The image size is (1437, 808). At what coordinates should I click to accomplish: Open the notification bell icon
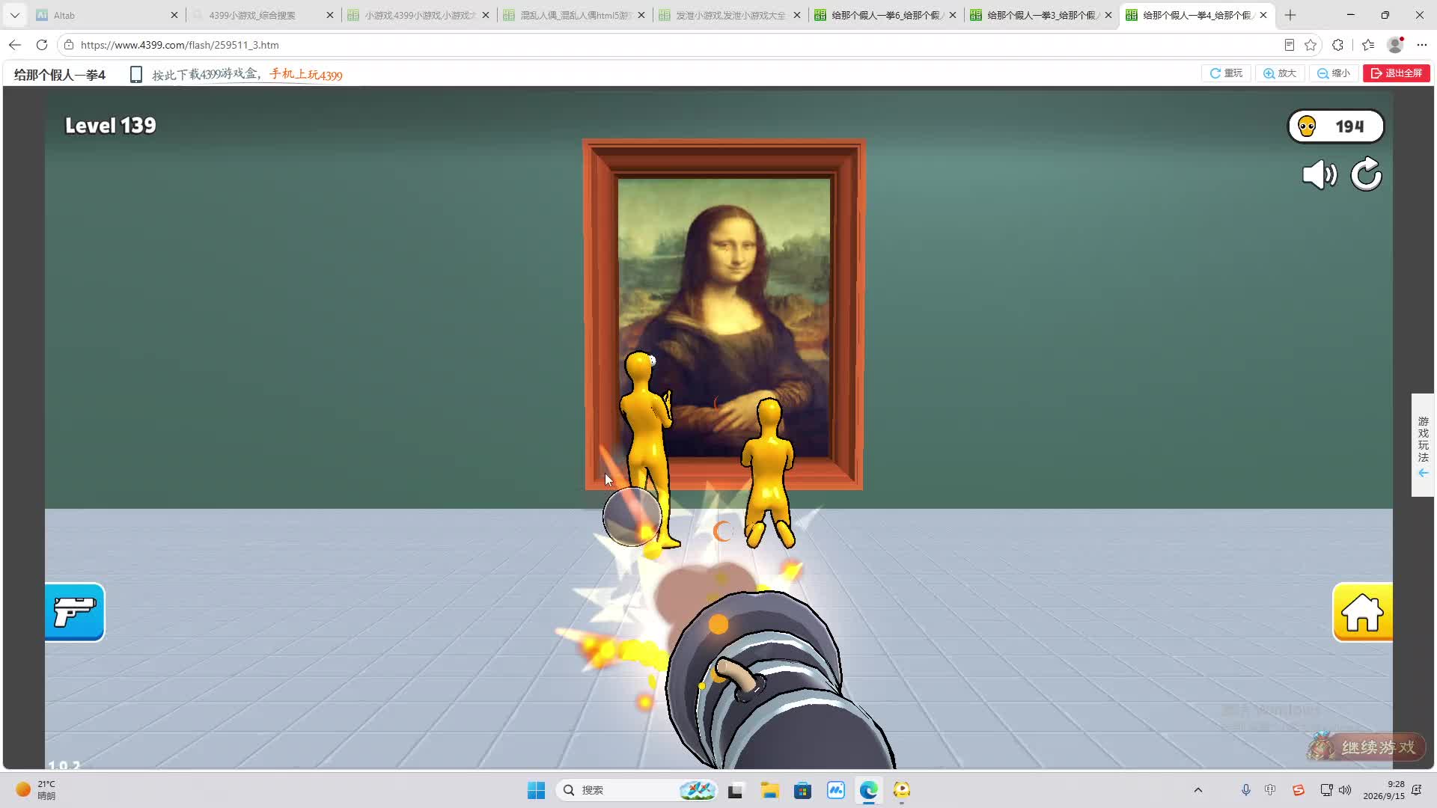click(1416, 790)
